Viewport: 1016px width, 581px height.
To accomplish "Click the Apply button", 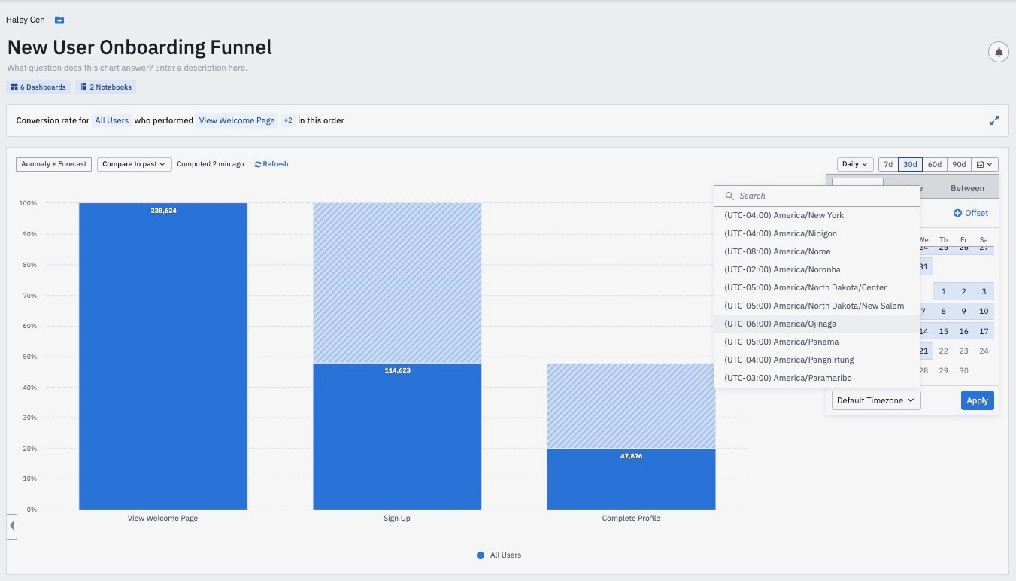I will click(977, 400).
